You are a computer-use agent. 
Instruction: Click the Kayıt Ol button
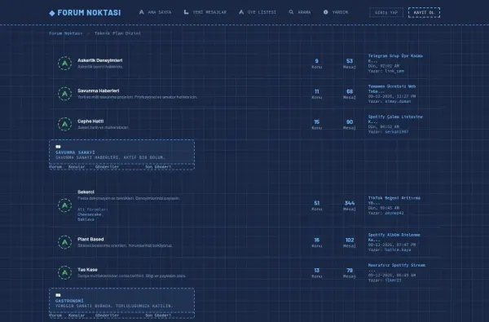(x=424, y=12)
